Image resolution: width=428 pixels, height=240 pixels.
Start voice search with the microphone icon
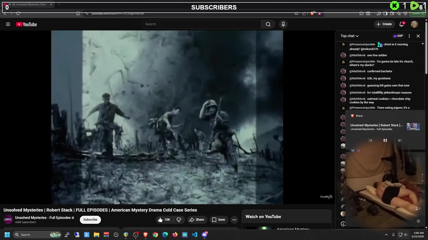pos(283,24)
